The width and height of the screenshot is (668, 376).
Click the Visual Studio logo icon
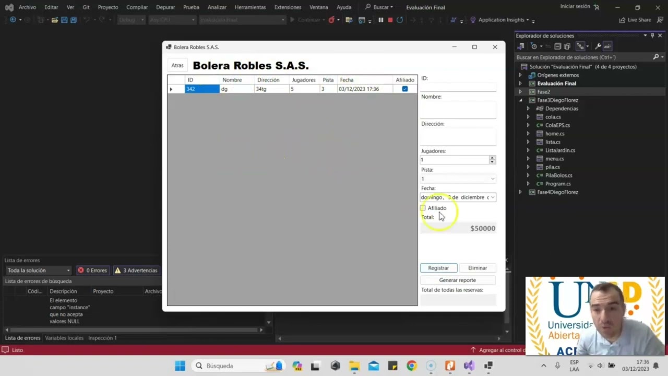pos(9,7)
